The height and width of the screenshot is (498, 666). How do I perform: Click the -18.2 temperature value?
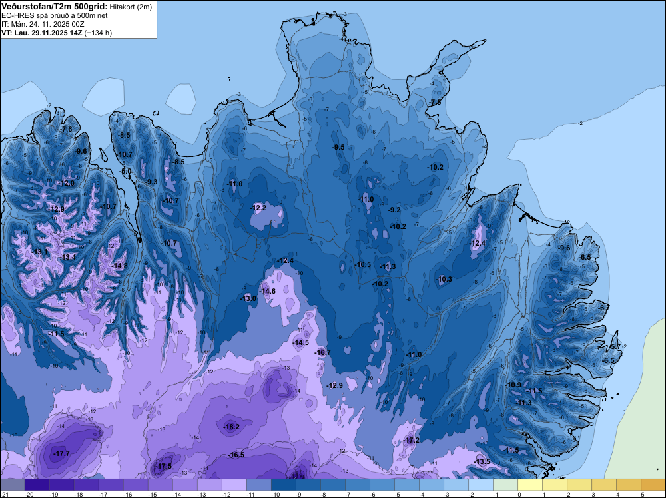tap(232, 427)
